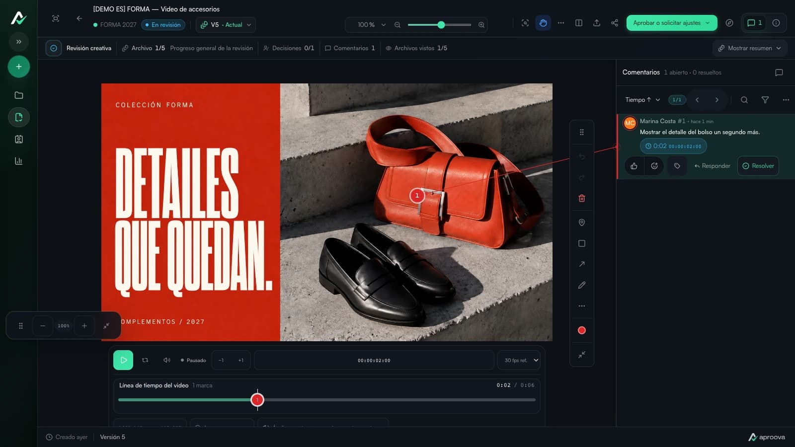Click the top zoom slider handle
This screenshot has width=795, height=447.
[x=441, y=25]
